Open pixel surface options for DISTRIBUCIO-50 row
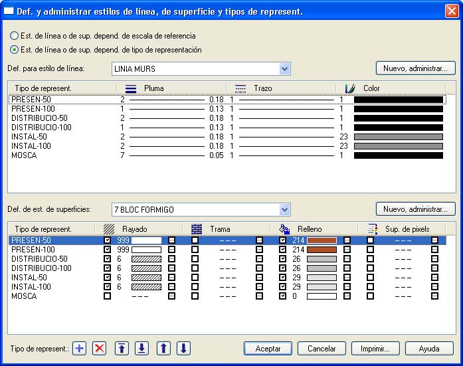 [434, 259]
